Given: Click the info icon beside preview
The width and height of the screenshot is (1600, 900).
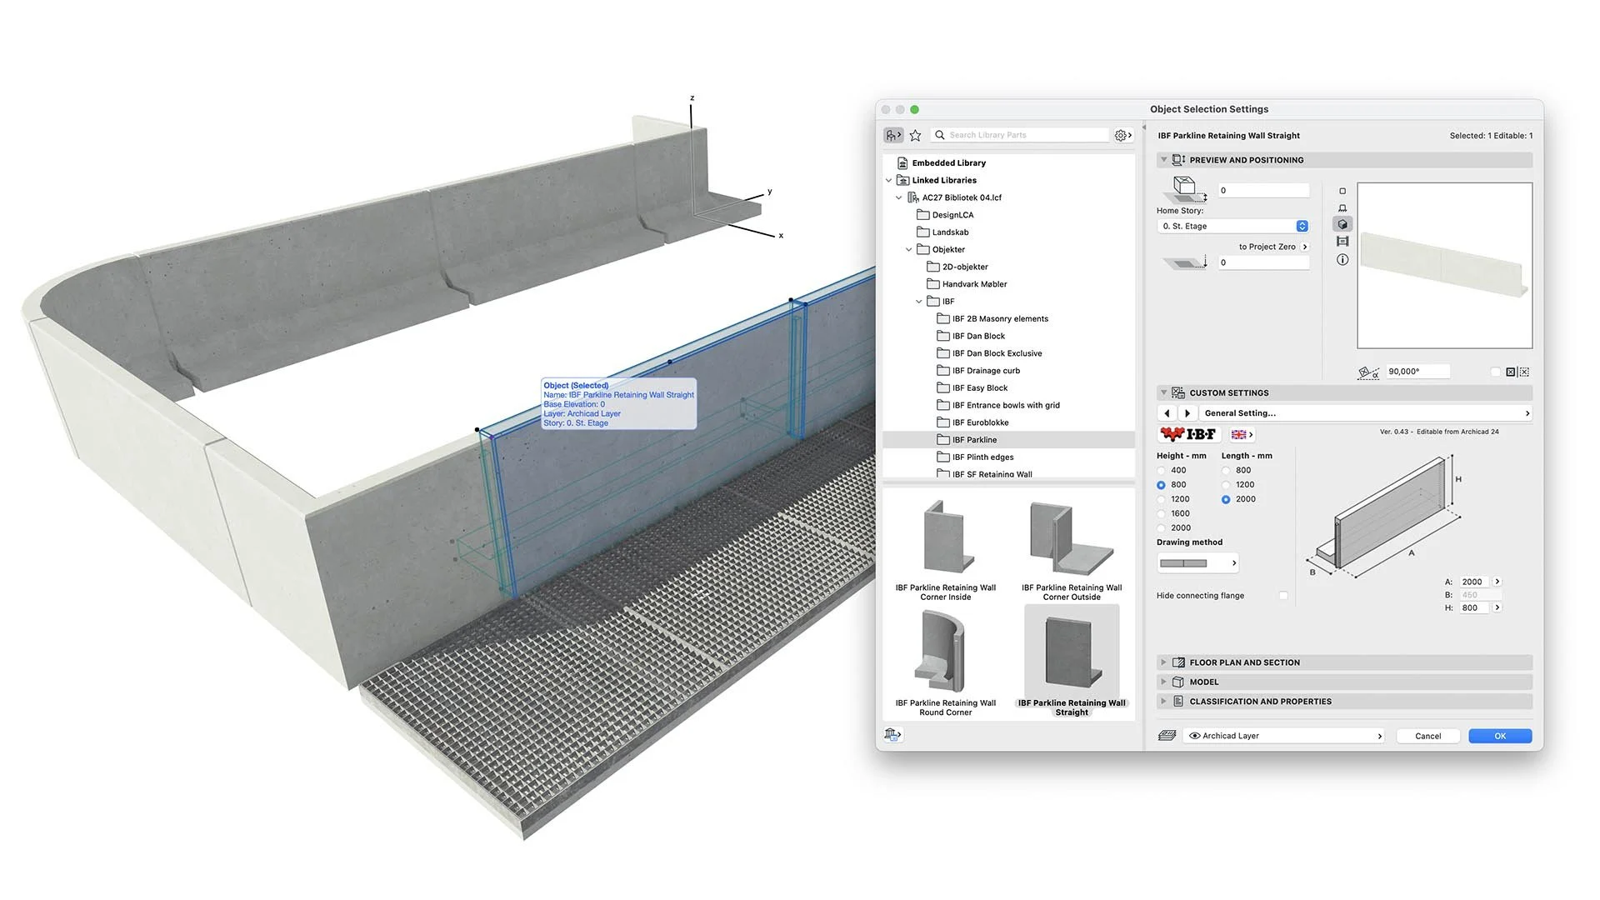Looking at the screenshot, I should point(1342,260).
